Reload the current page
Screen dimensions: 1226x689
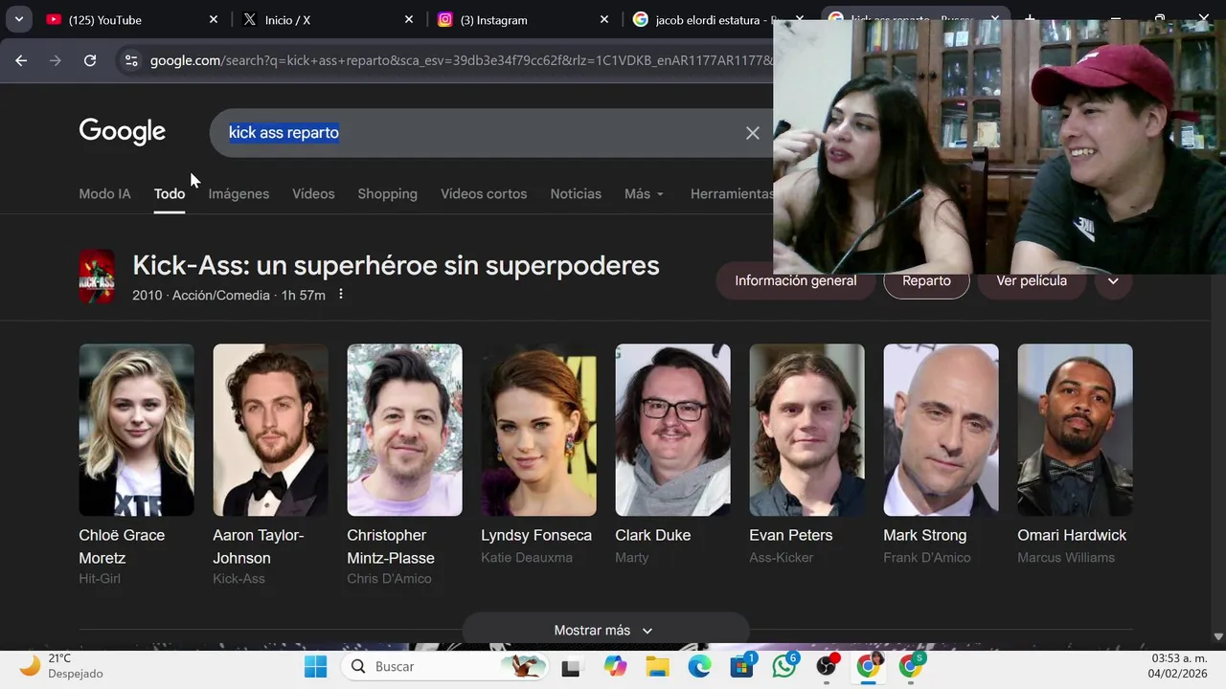click(x=90, y=60)
